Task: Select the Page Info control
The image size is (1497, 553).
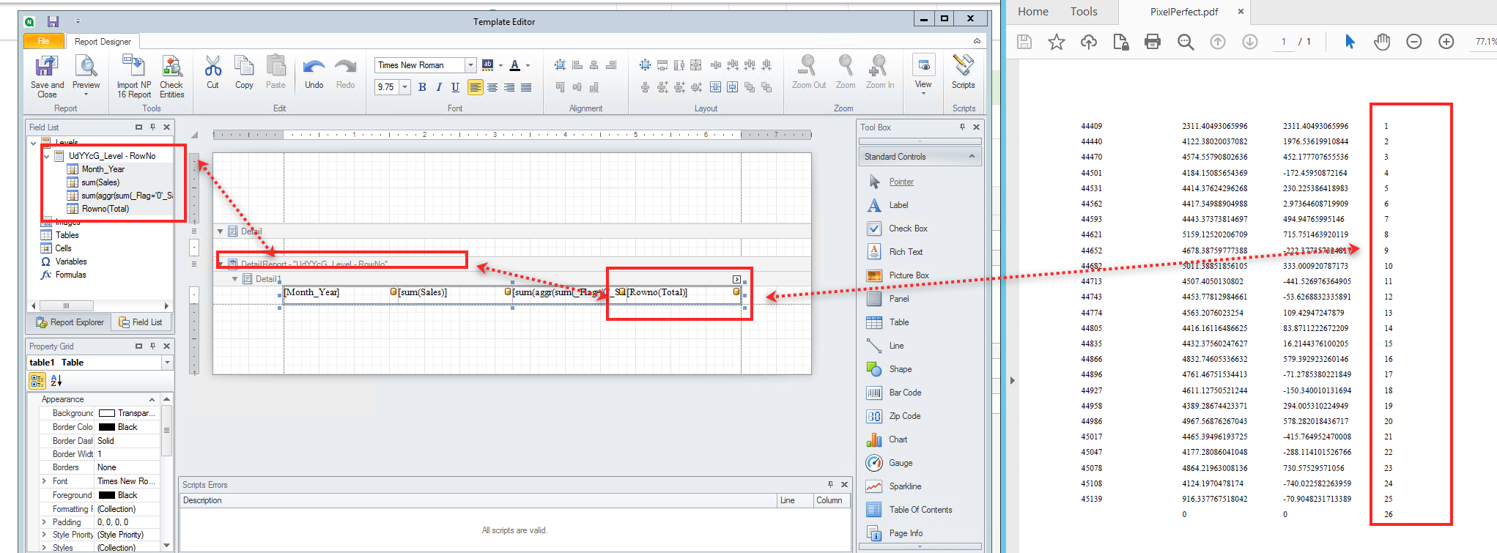Action: pyautogui.click(x=895, y=533)
